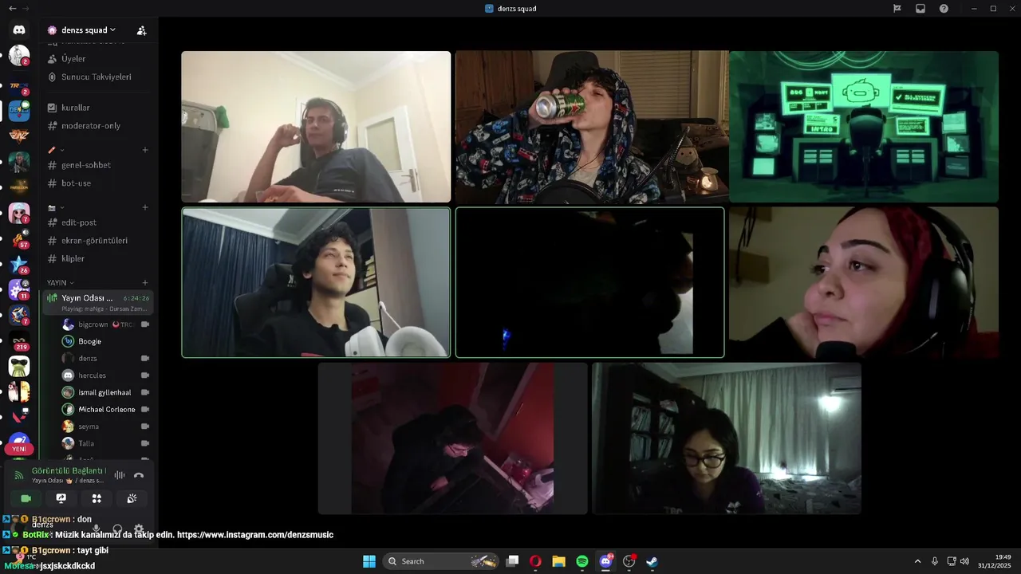Viewport: 1021px width, 574px height.
Task: Open the blue star server with the 26 badge
Action: coord(19,264)
